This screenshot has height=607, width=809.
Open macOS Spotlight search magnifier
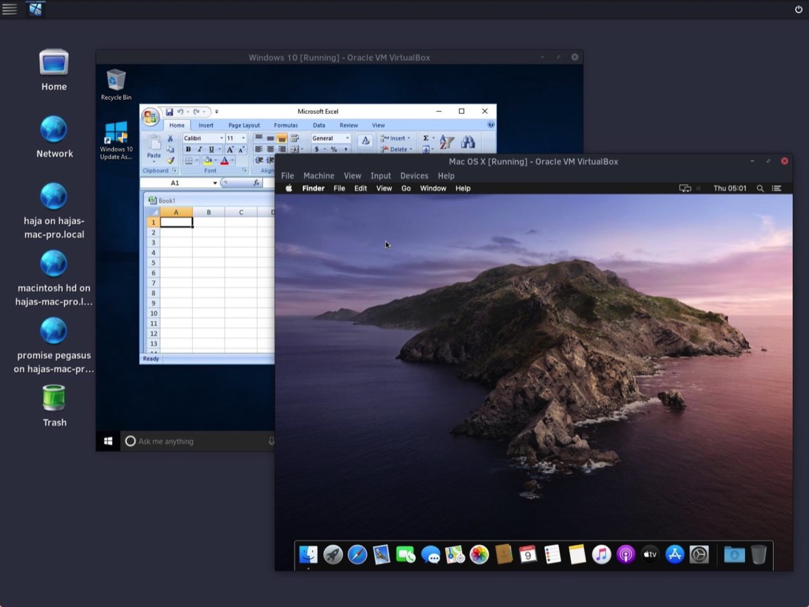(760, 189)
